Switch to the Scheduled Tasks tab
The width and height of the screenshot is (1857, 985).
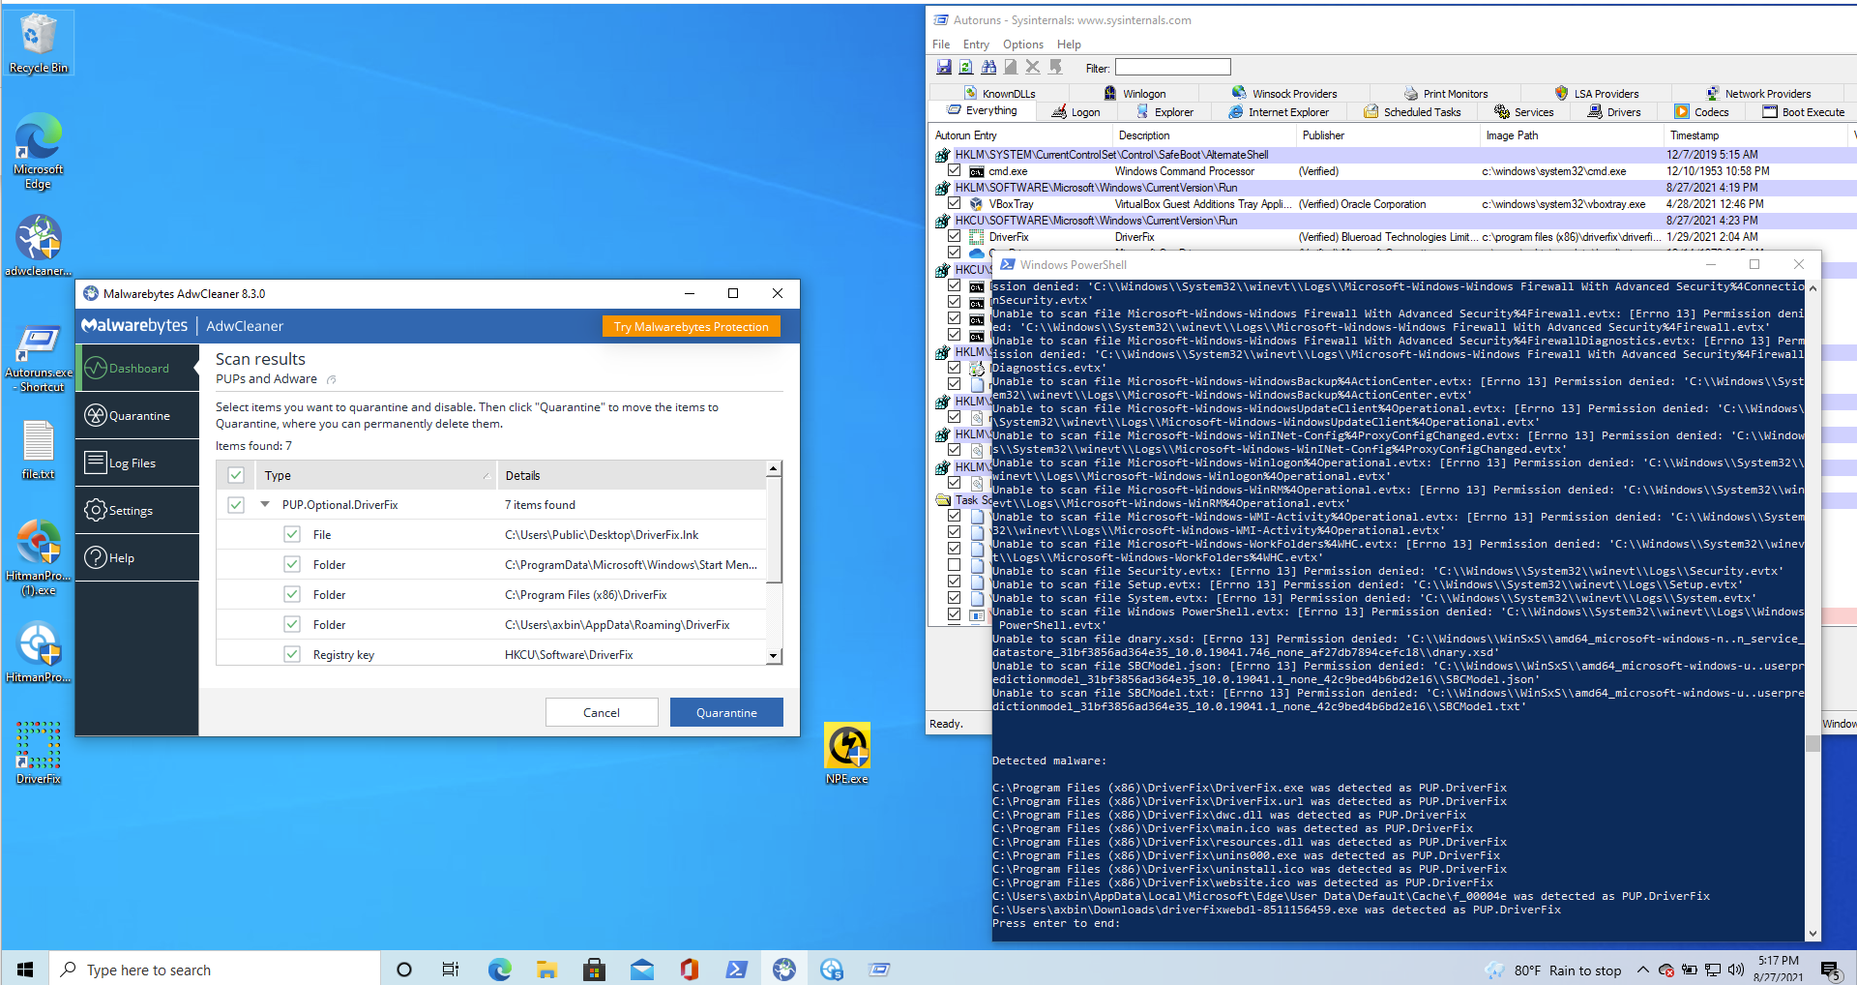point(1414,111)
